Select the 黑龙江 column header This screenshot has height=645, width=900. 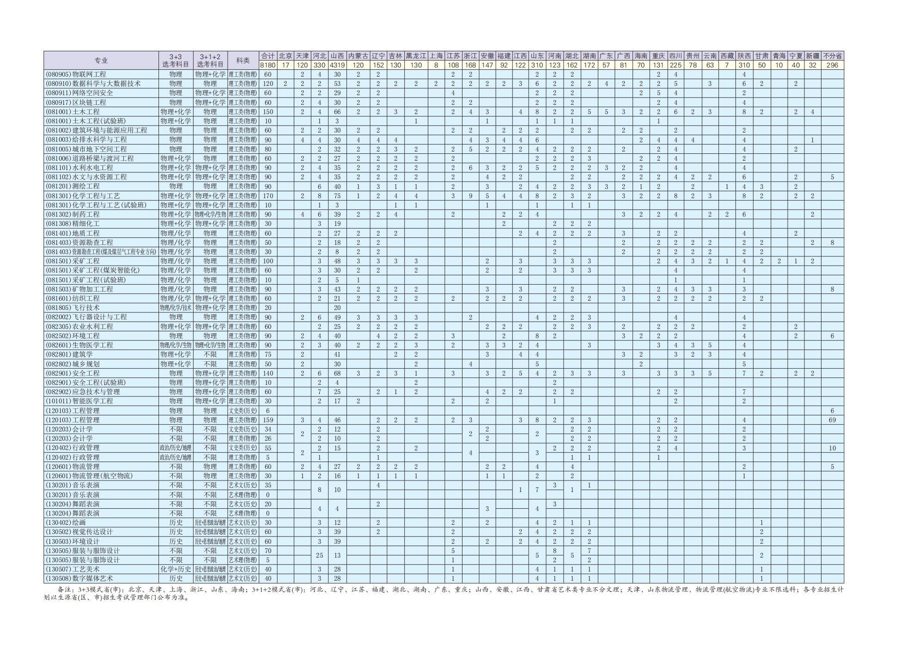[416, 56]
